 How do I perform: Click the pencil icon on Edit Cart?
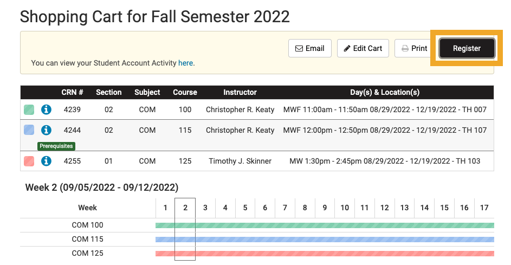pyautogui.click(x=347, y=48)
